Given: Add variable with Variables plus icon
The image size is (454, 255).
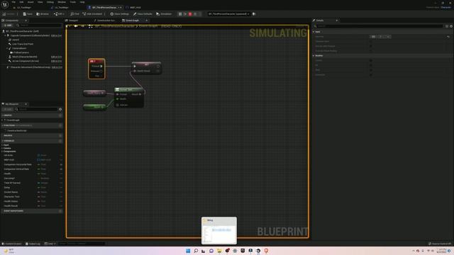Looking at the screenshot, I should [60, 141].
